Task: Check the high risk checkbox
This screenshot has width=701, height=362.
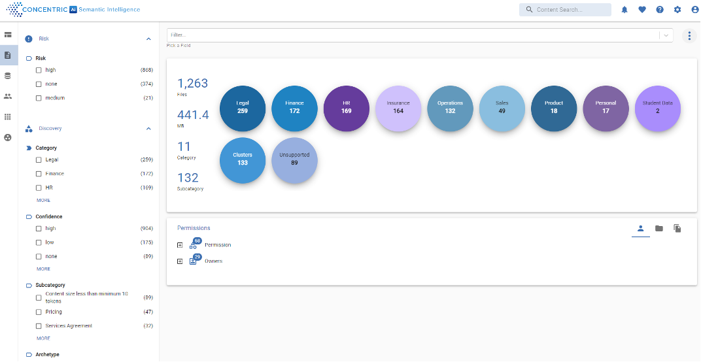Action: [39, 70]
